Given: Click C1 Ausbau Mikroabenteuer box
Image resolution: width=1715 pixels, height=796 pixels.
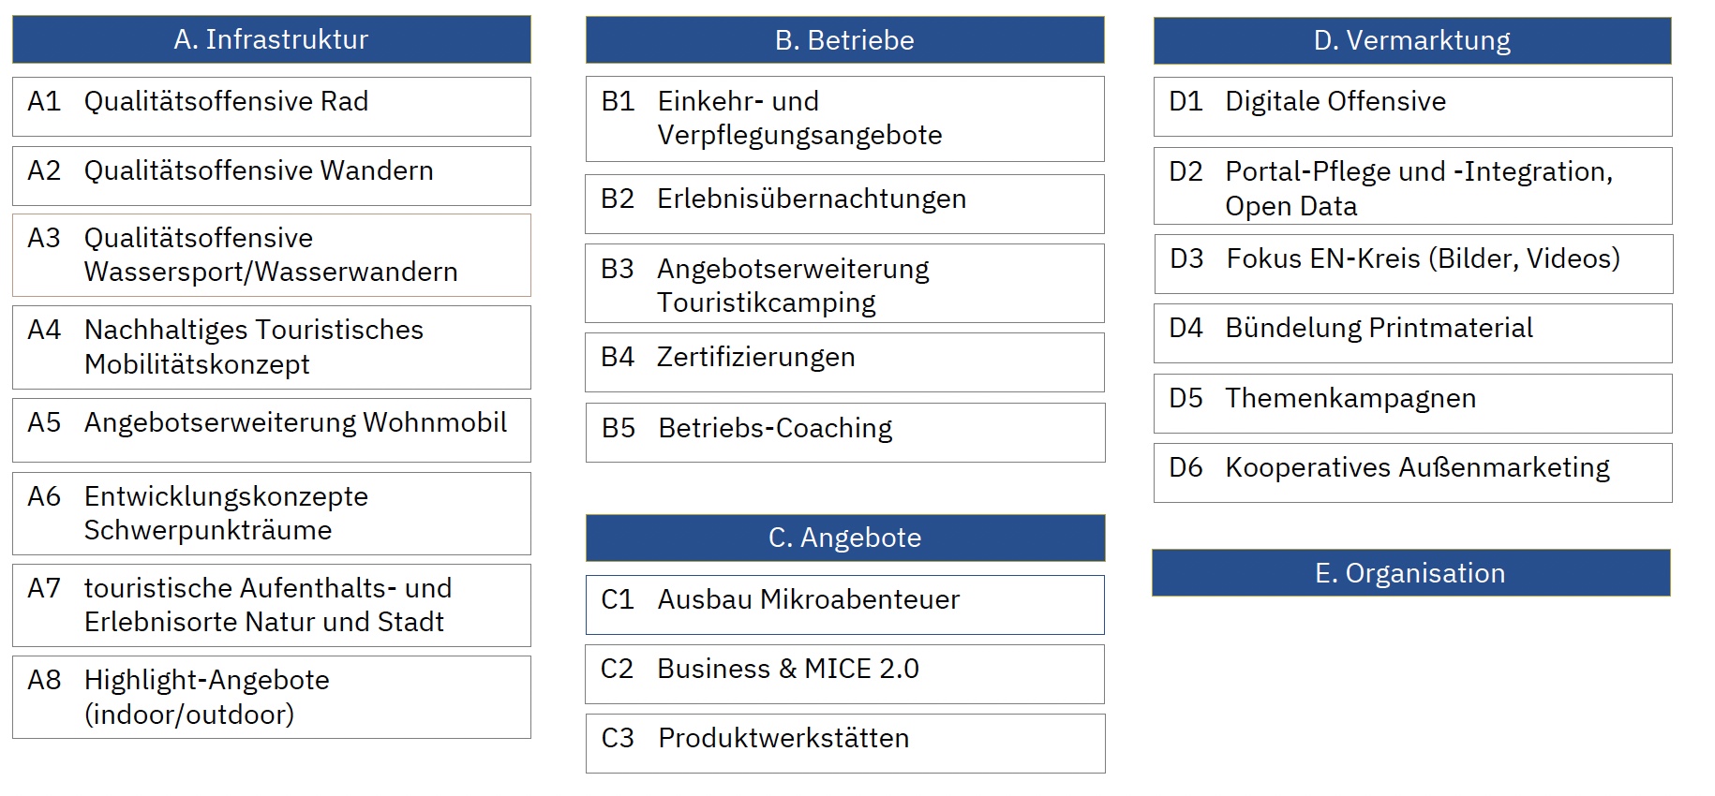Looking at the screenshot, I should tap(845, 605).
